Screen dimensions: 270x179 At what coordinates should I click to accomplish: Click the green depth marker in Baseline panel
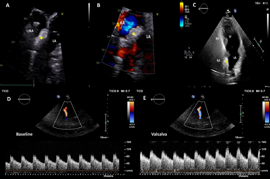[105, 122]
